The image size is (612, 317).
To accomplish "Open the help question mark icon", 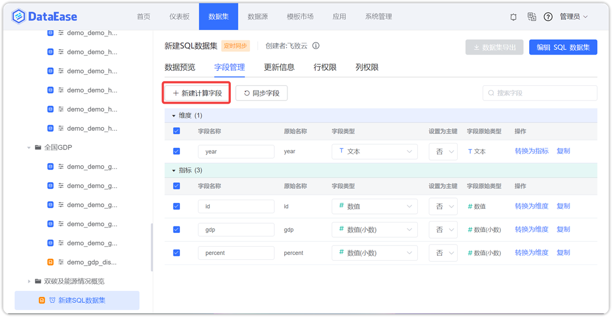I will [548, 17].
